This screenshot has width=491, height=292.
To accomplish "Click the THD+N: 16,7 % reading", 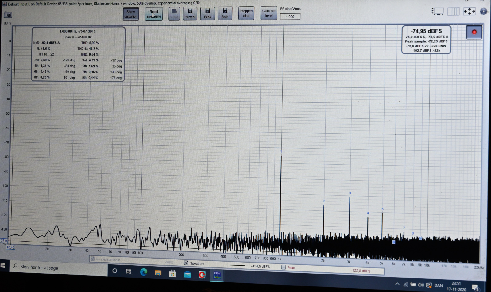I will click(88, 49).
